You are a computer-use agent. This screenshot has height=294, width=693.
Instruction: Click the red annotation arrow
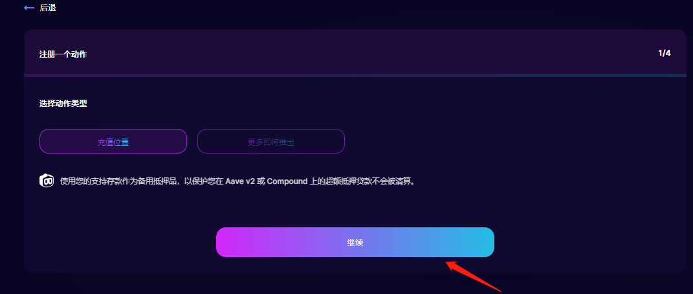tap(473, 276)
